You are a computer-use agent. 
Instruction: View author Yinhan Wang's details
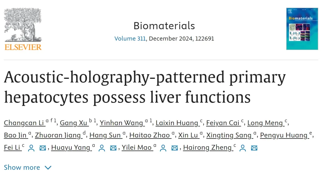pos(121,123)
